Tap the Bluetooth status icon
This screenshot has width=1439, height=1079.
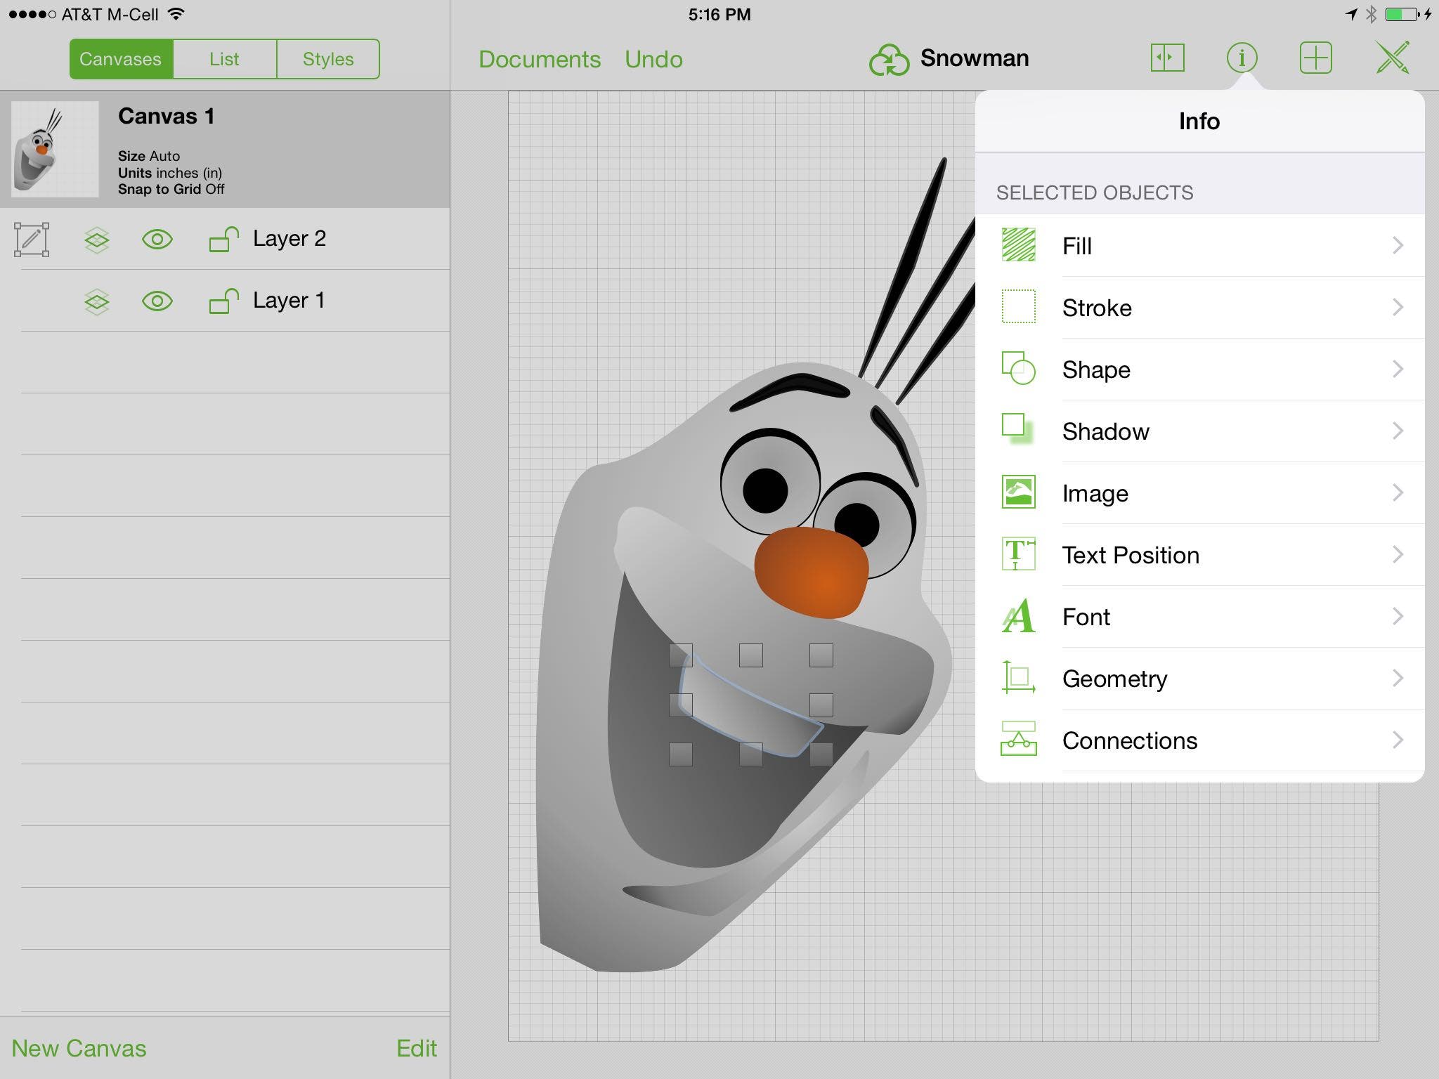click(x=1371, y=14)
